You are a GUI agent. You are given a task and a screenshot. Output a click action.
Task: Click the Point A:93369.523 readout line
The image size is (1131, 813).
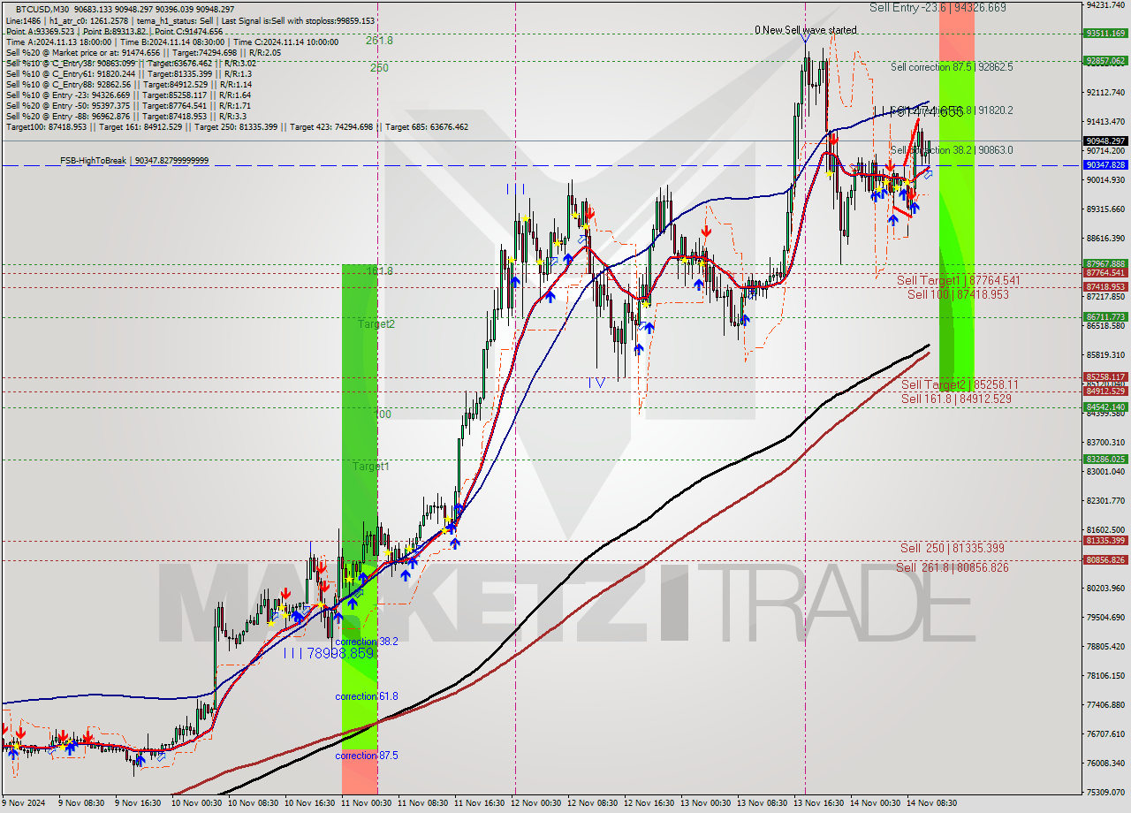114,31
